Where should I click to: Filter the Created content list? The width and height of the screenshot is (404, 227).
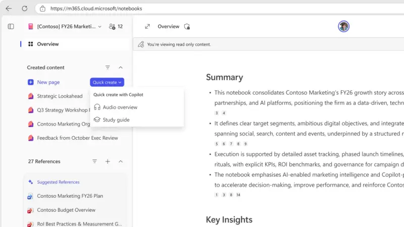pos(108,68)
